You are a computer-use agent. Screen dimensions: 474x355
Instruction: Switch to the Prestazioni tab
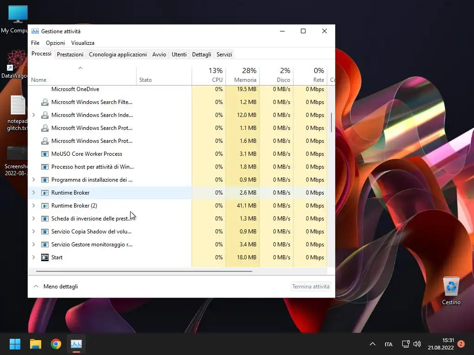[x=70, y=55]
